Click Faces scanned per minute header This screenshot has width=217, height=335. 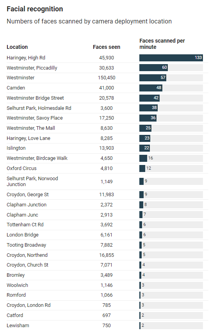pos(162,44)
